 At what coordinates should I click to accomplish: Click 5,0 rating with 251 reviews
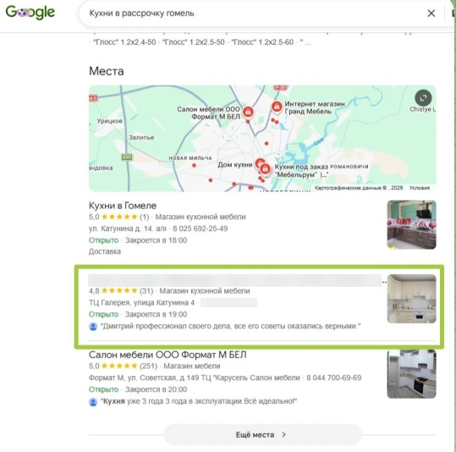(123, 366)
